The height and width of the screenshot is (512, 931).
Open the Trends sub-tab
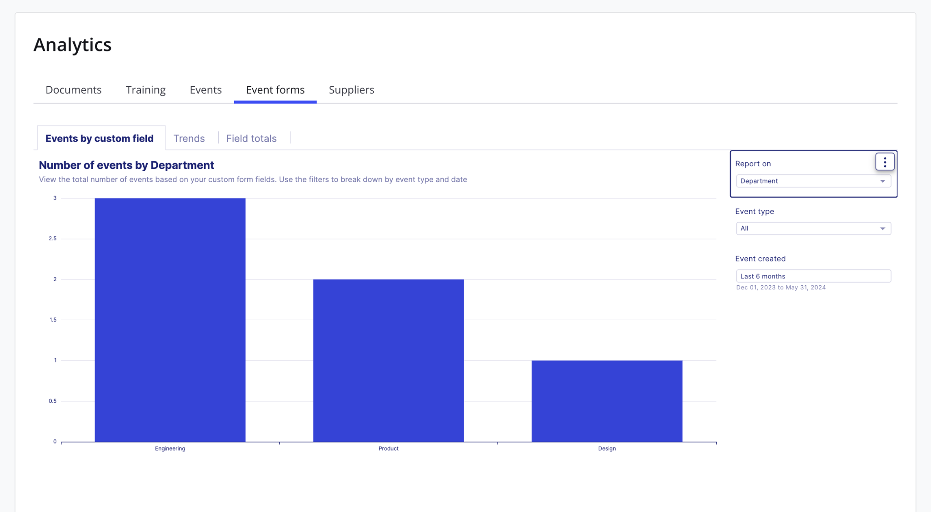[189, 139]
